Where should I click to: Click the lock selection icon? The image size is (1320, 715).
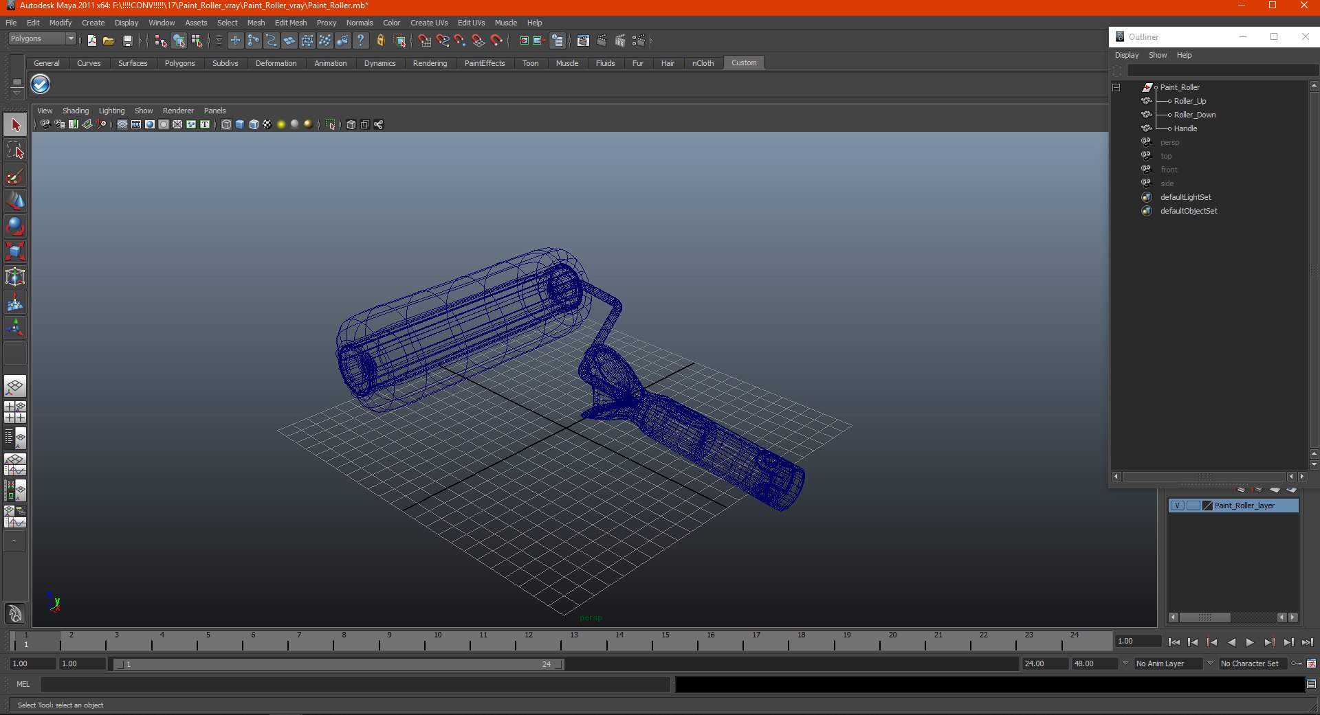point(380,41)
